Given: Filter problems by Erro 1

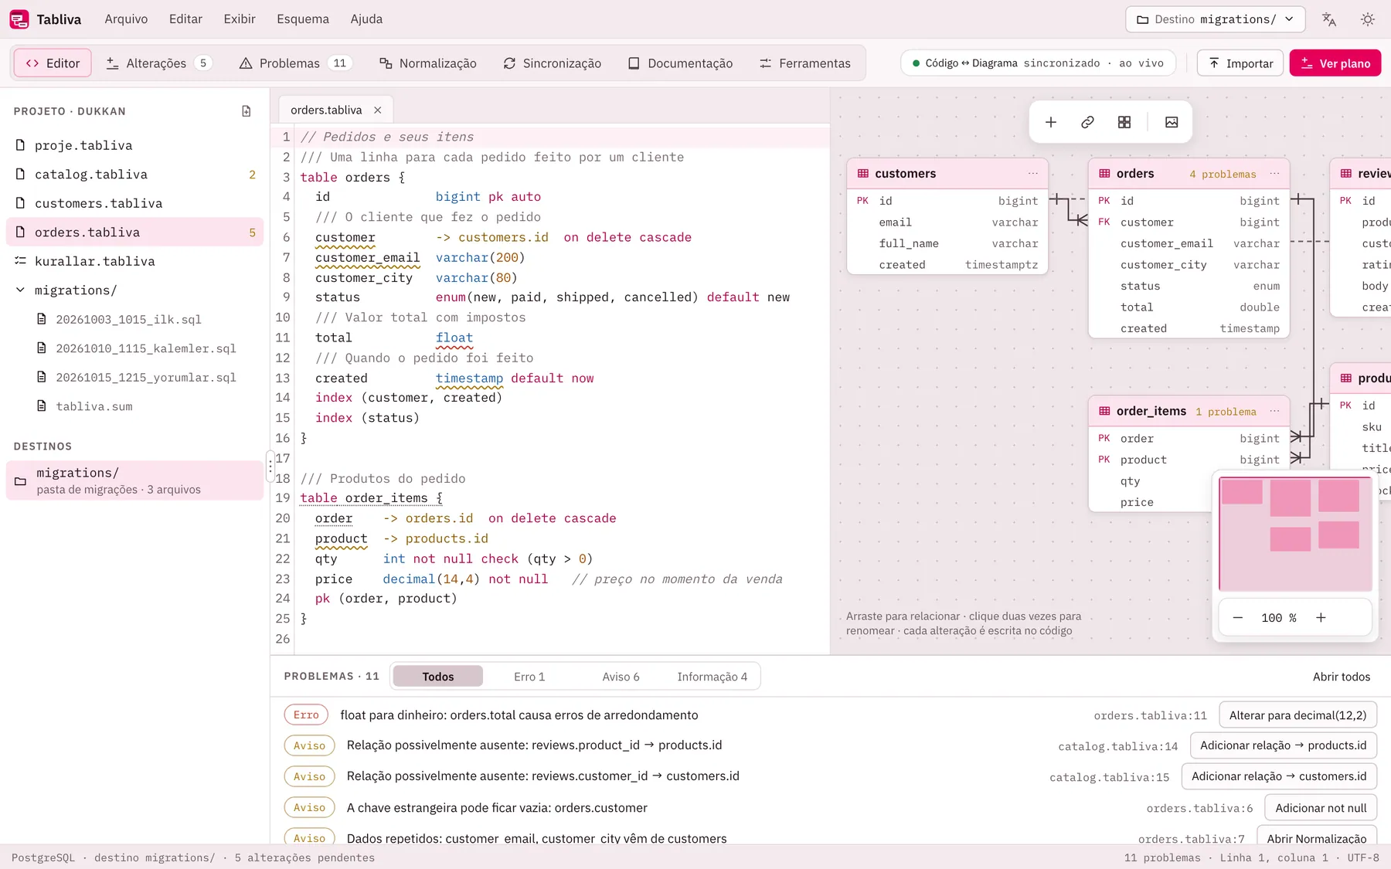Looking at the screenshot, I should click(529, 677).
